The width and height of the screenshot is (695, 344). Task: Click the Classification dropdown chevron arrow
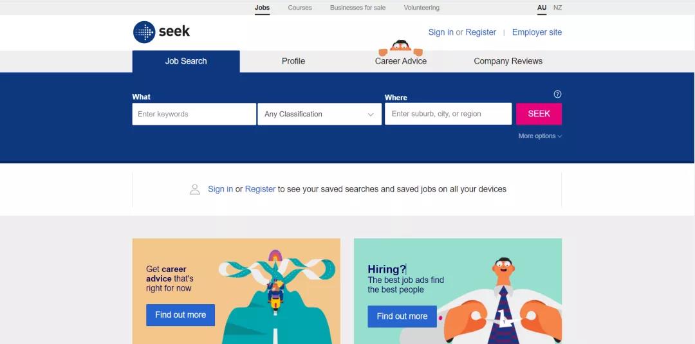click(x=371, y=114)
